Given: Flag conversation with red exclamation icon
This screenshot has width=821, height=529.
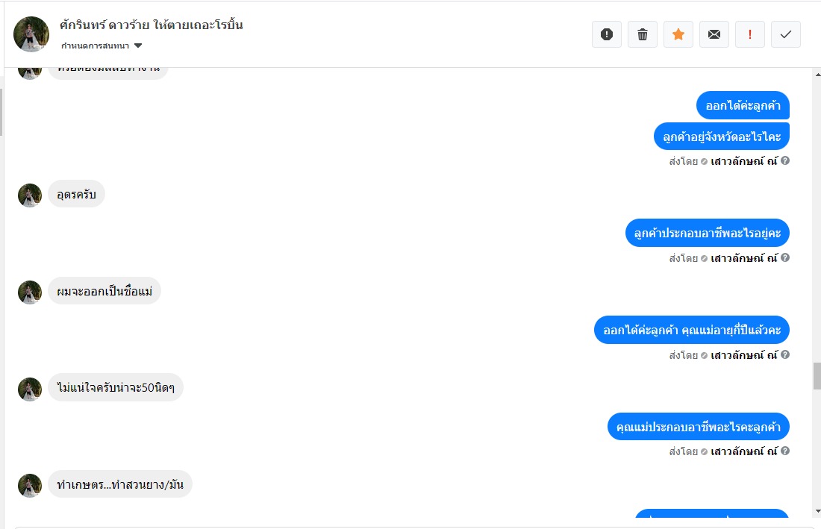Looking at the screenshot, I should (750, 34).
